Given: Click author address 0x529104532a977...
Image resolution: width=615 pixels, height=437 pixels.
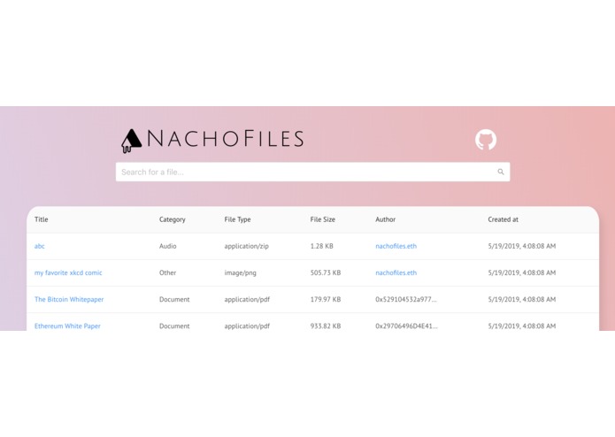Looking at the screenshot, I should coord(406,299).
